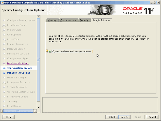The height and width of the screenshot is (121, 161).
Task: Click the 'Configure Security Updates' step text
Action: tap(22, 20)
